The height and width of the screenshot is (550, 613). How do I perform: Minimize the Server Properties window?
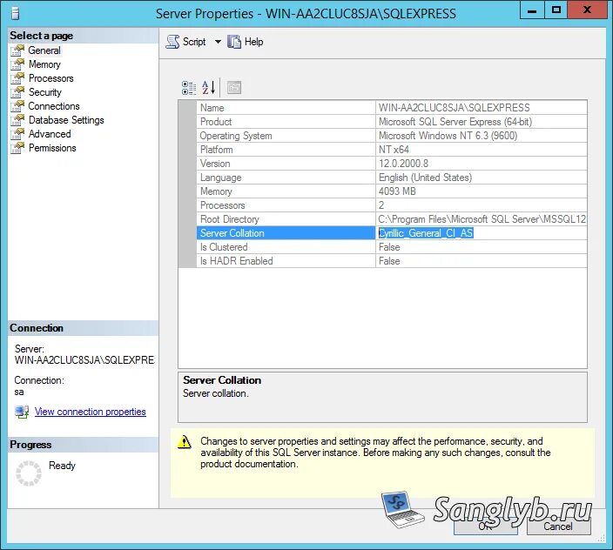click(532, 10)
